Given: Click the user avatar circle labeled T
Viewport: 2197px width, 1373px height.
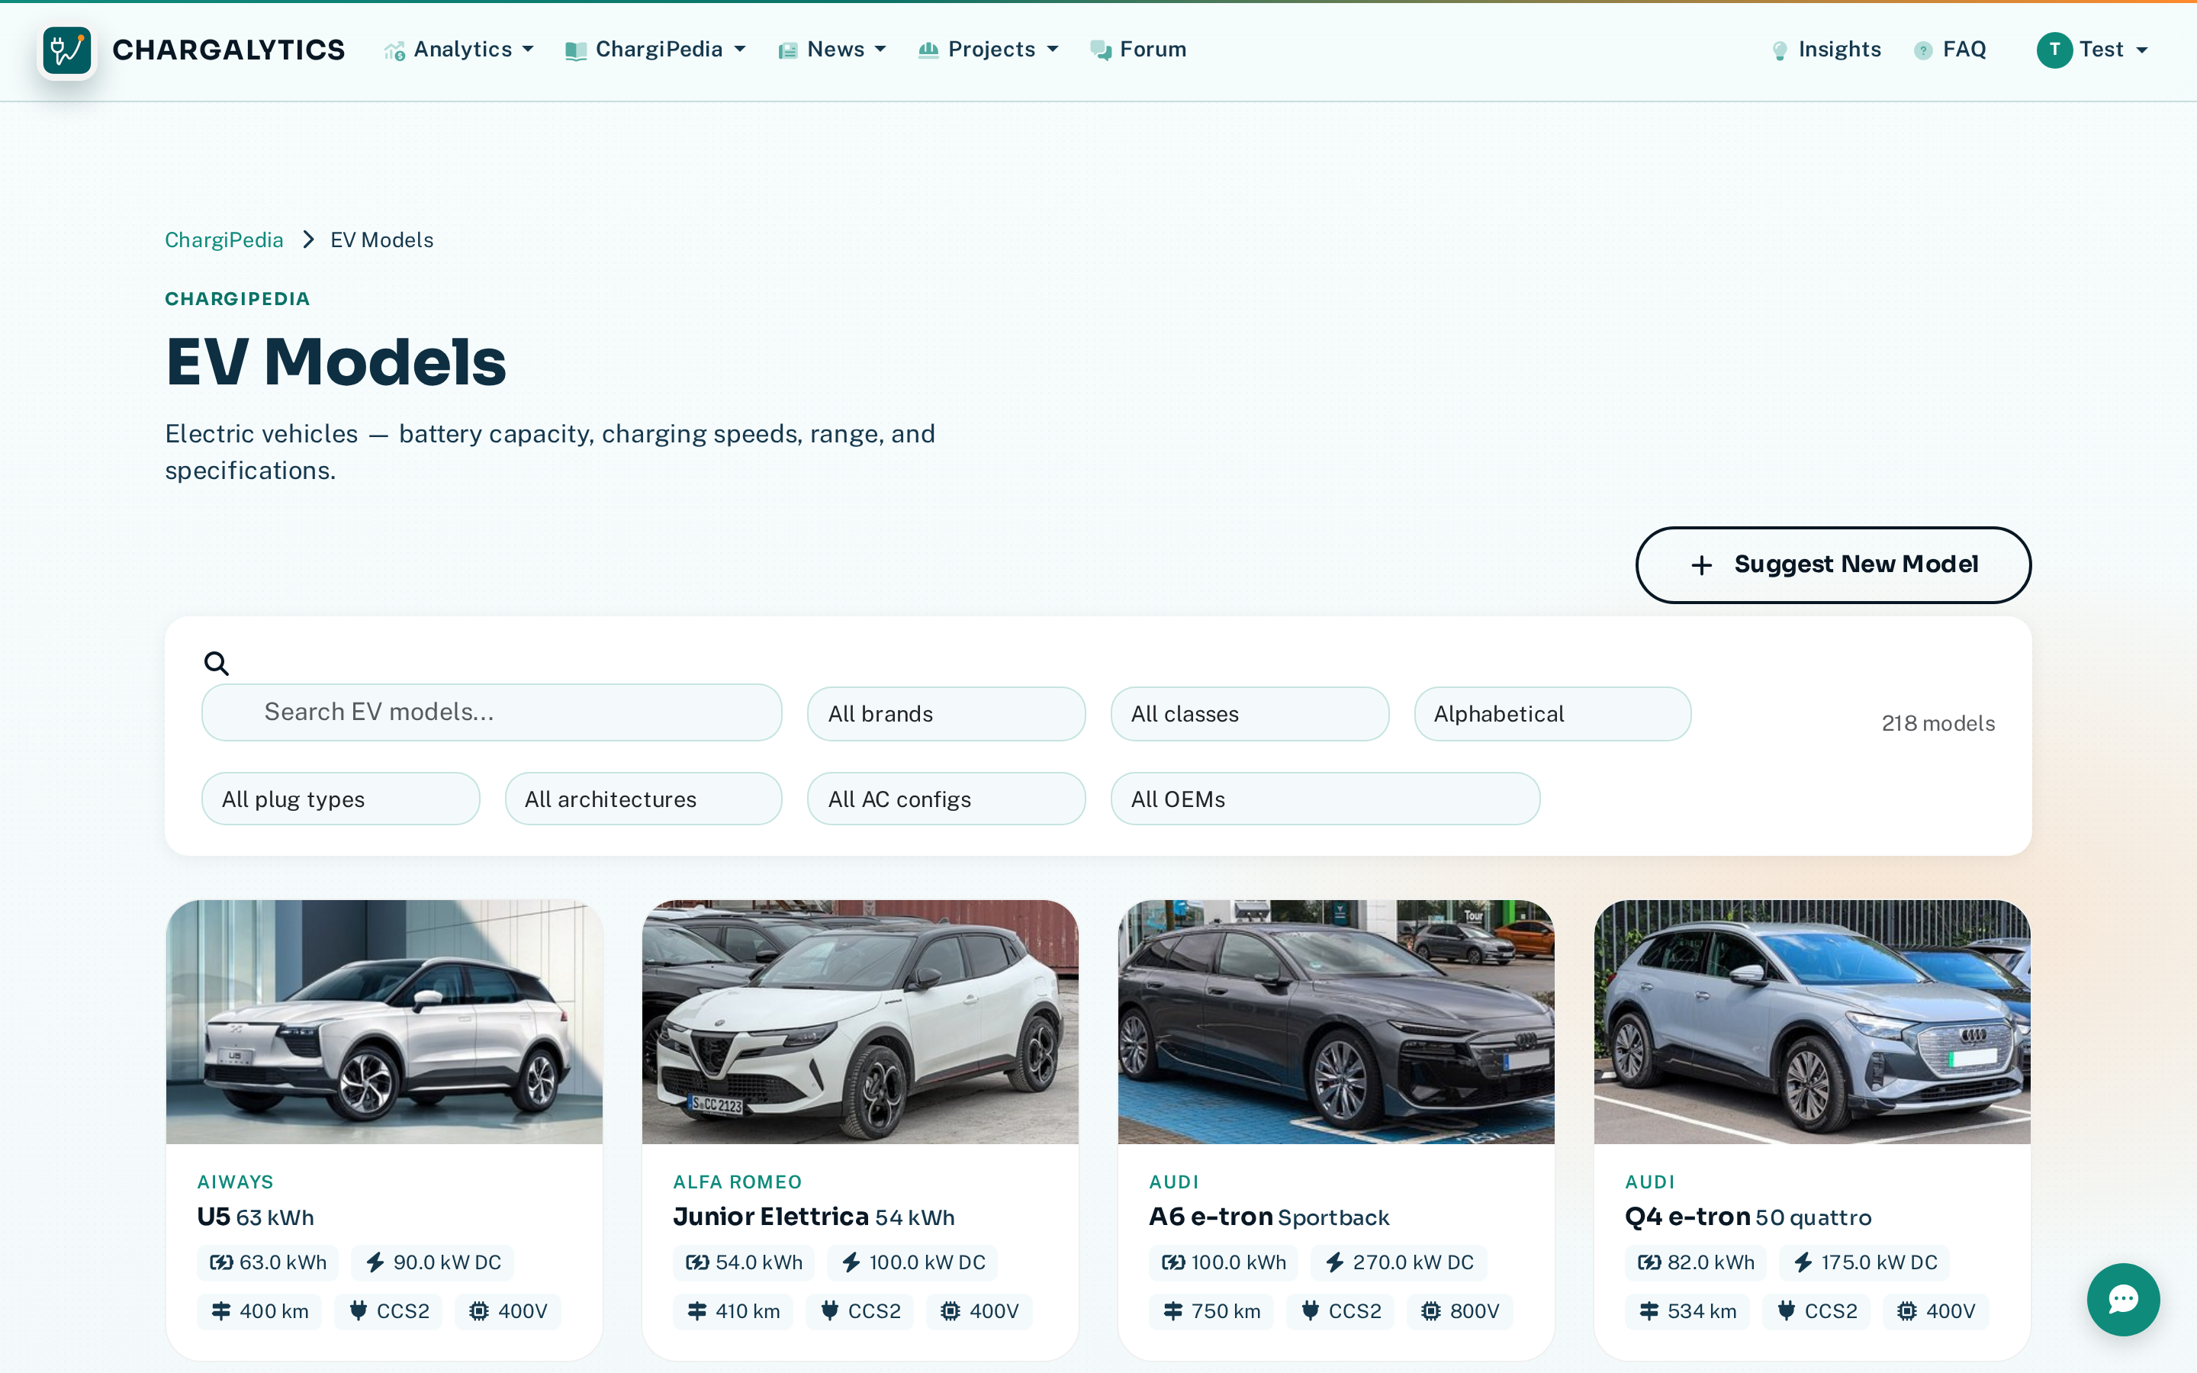Looking at the screenshot, I should click(x=2054, y=50).
